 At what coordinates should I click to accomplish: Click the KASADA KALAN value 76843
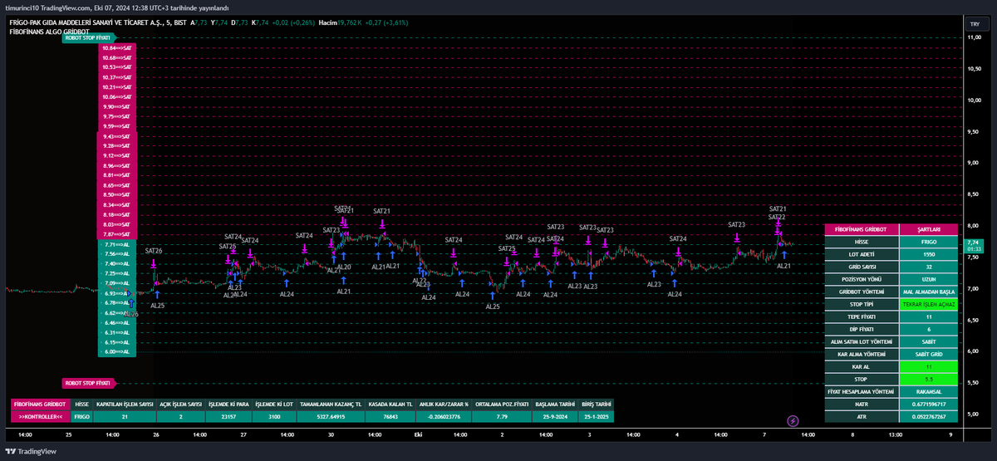[x=390, y=416]
